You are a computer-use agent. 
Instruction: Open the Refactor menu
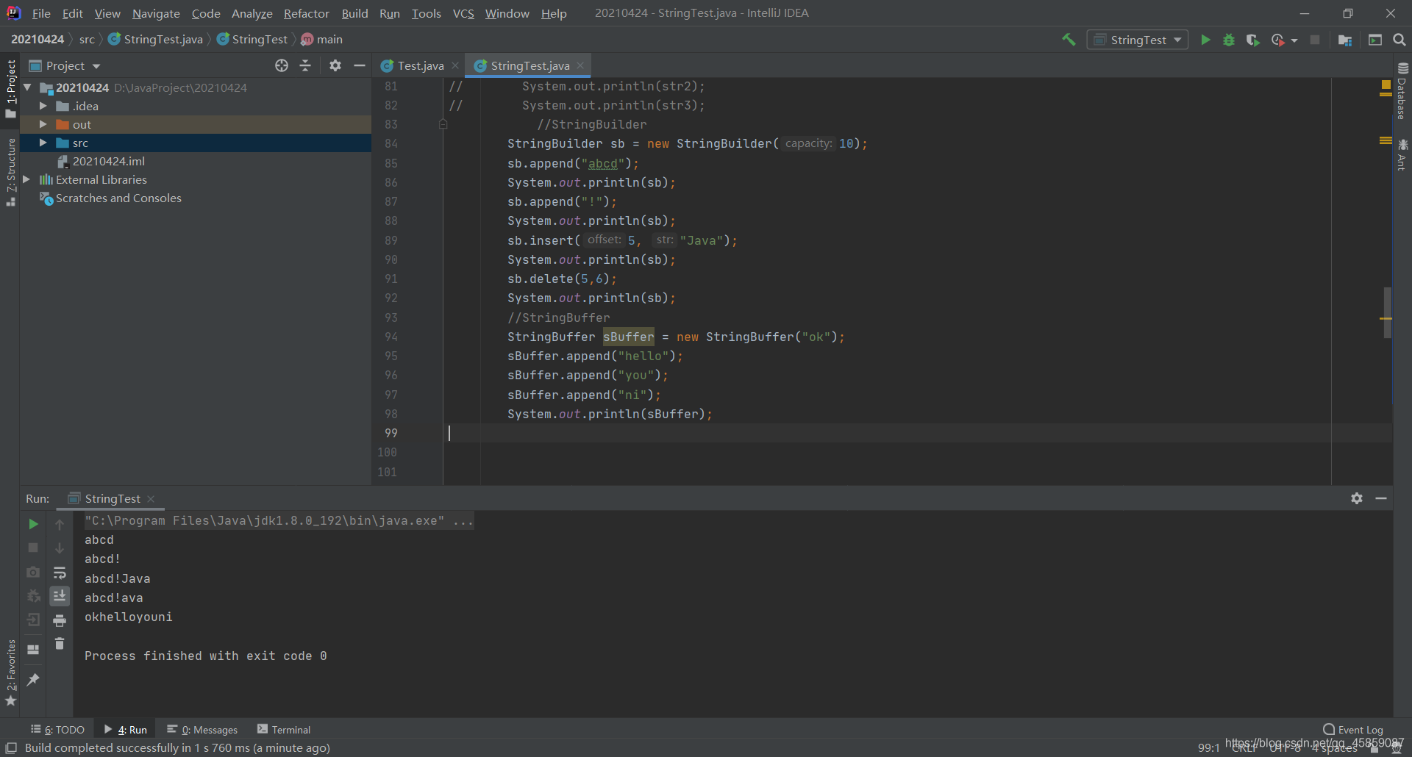tap(306, 13)
